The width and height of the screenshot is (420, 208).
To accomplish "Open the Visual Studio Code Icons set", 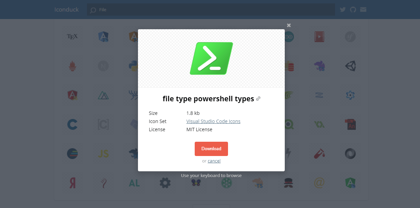I will point(213,121).
